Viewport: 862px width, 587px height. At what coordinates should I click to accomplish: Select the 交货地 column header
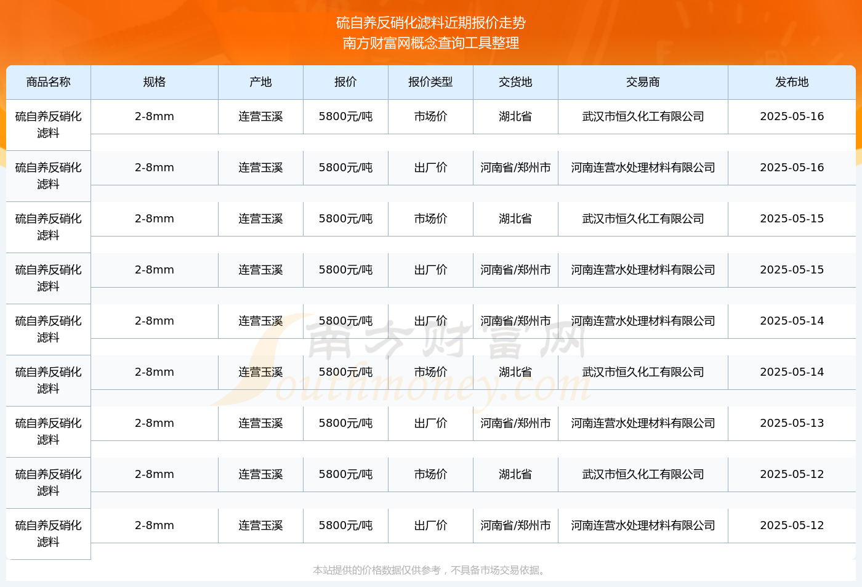pos(516,82)
